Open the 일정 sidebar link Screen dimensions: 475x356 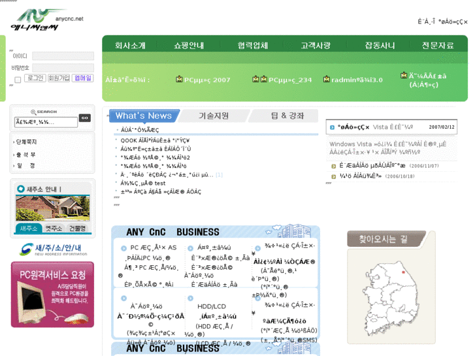25,165
